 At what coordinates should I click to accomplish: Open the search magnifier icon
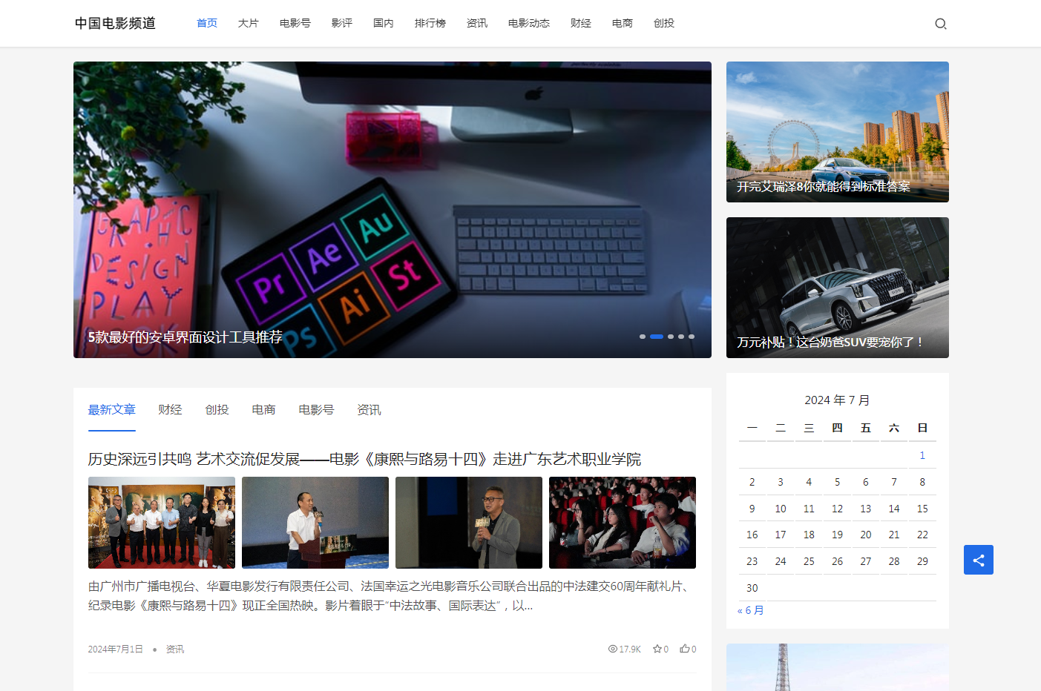[940, 24]
